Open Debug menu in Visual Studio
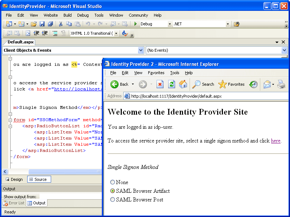 (83, 15)
